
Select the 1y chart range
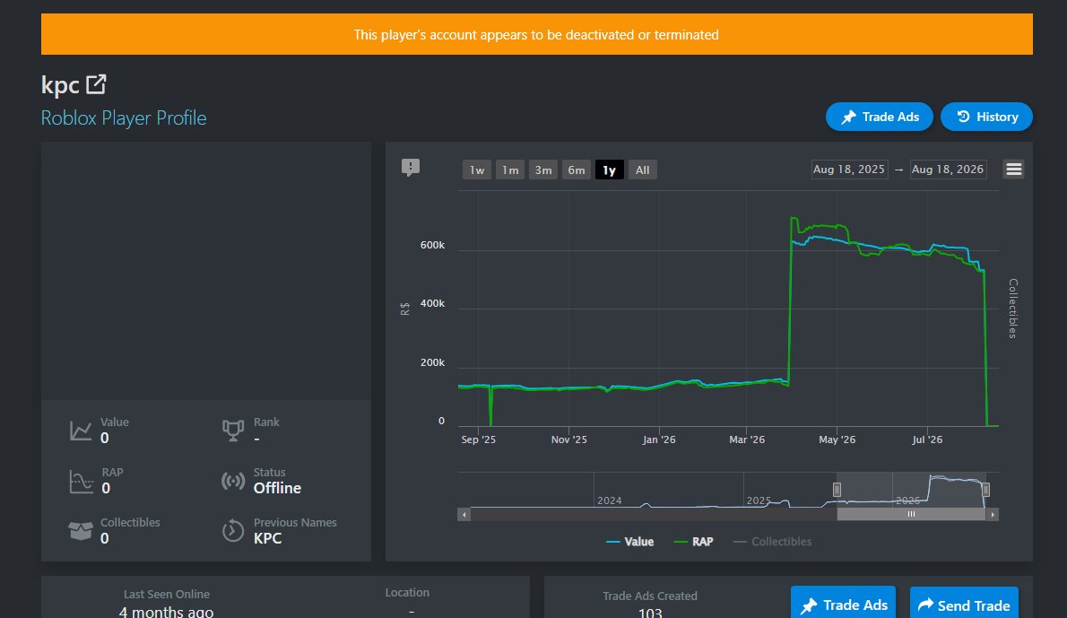[x=609, y=170]
